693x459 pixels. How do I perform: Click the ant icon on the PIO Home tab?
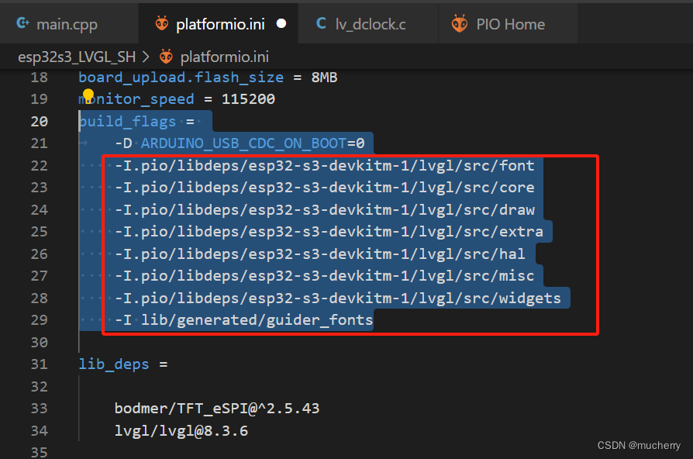click(x=459, y=23)
